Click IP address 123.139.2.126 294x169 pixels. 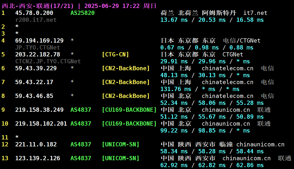(37, 158)
